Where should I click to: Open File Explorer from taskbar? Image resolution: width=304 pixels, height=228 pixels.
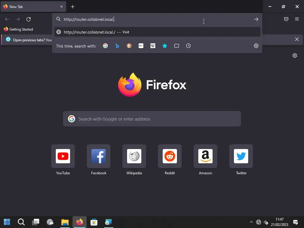(65, 222)
